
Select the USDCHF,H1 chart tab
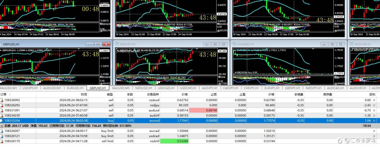(188, 88)
